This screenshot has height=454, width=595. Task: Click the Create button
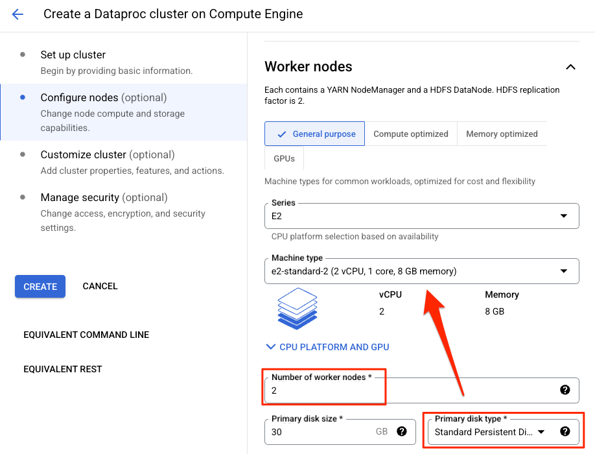click(40, 287)
